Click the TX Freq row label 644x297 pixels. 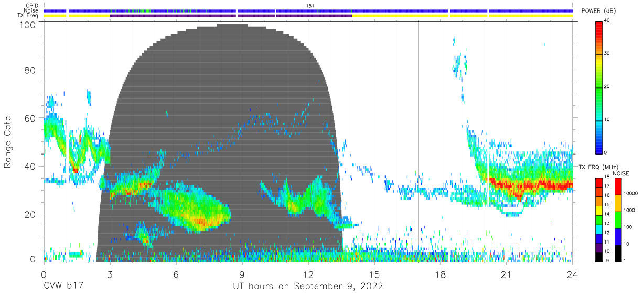click(28, 16)
